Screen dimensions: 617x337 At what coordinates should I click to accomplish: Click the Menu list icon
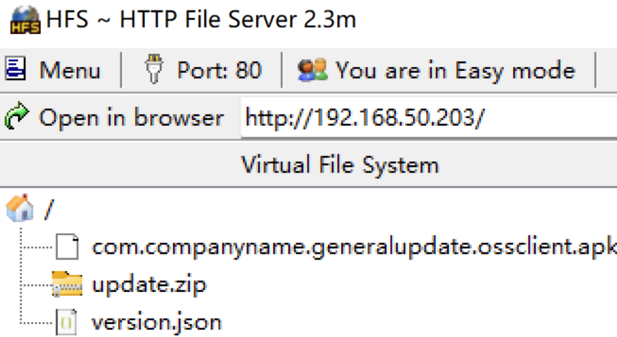coord(15,69)
